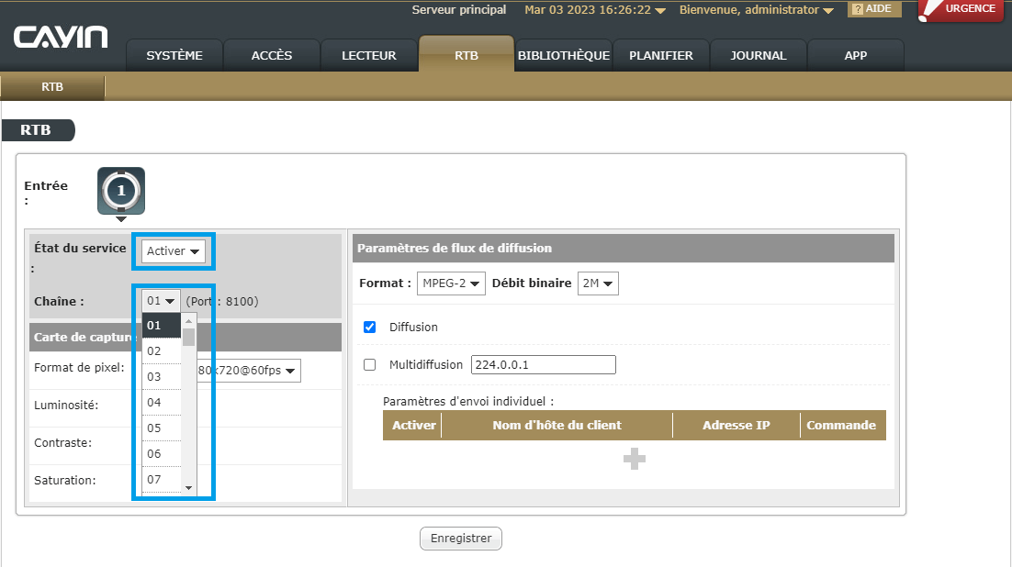The height and width of the screenshot is (578, 1012).
Task: Click the channel list scrollbar thumb
Action: pyautogui.click(x=189, y=337)
